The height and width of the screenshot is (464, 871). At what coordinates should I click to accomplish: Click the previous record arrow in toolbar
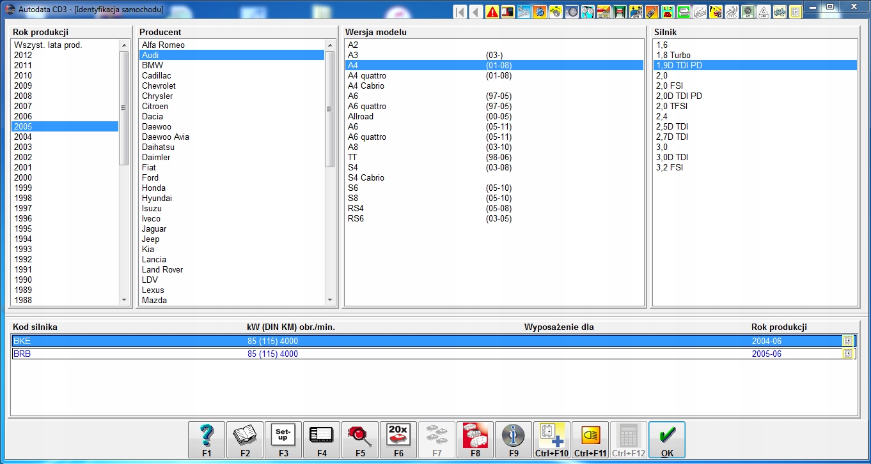pyautogui.click(x=476, y=11)
